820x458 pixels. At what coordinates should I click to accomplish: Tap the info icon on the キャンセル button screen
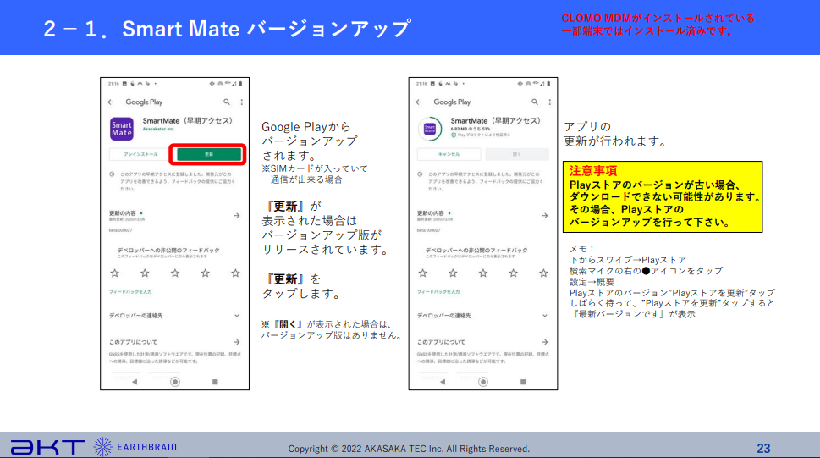click(x=420, y=174)
